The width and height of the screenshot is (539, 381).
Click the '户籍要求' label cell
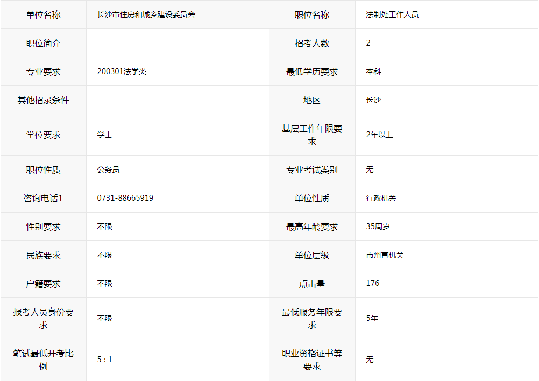(44, 284)
